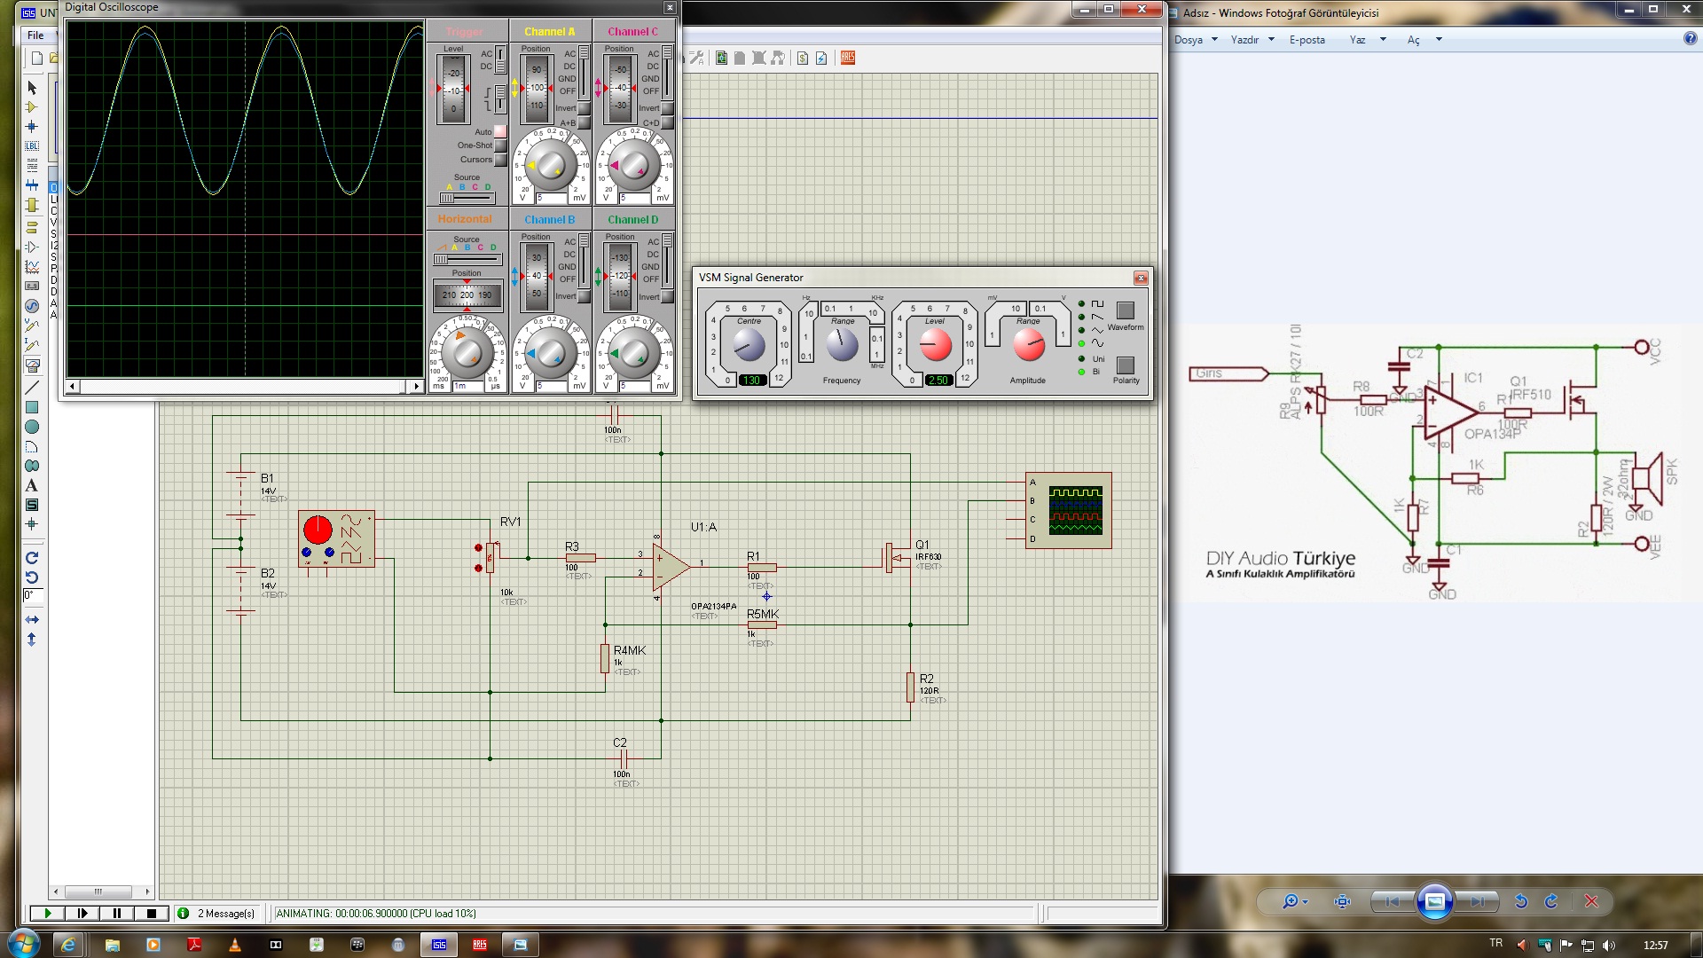
Task: Enable oscilloscope Cursors button
Action: [500, 160]
